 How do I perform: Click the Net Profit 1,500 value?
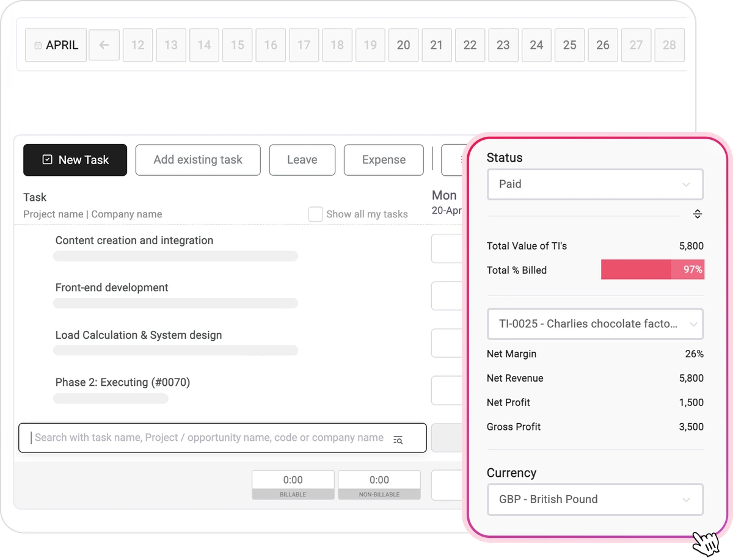click(x=691, y=403)
